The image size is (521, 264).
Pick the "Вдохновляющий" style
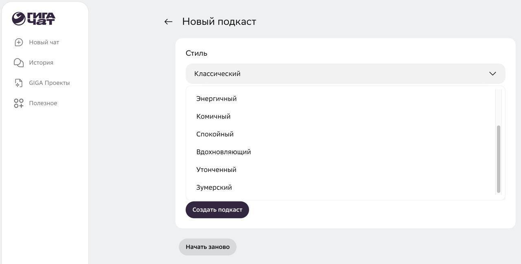(223, 151)
